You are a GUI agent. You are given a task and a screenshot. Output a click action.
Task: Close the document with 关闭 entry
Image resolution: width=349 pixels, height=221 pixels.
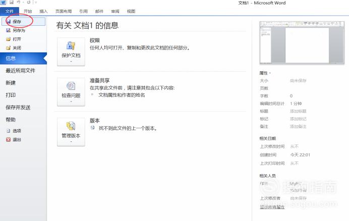pyautogui.click(x=14, y=47)
